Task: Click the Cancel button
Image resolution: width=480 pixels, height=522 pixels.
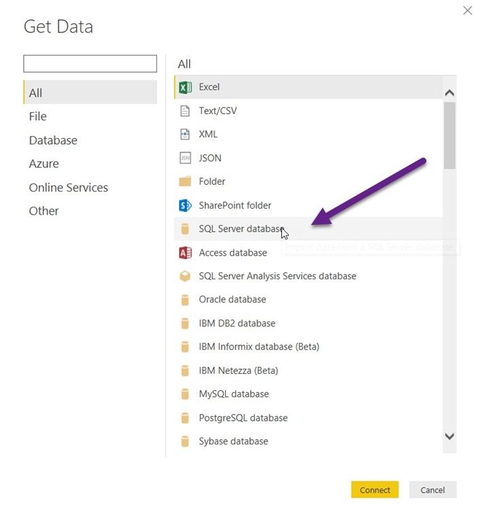Action: click(432, 489)
